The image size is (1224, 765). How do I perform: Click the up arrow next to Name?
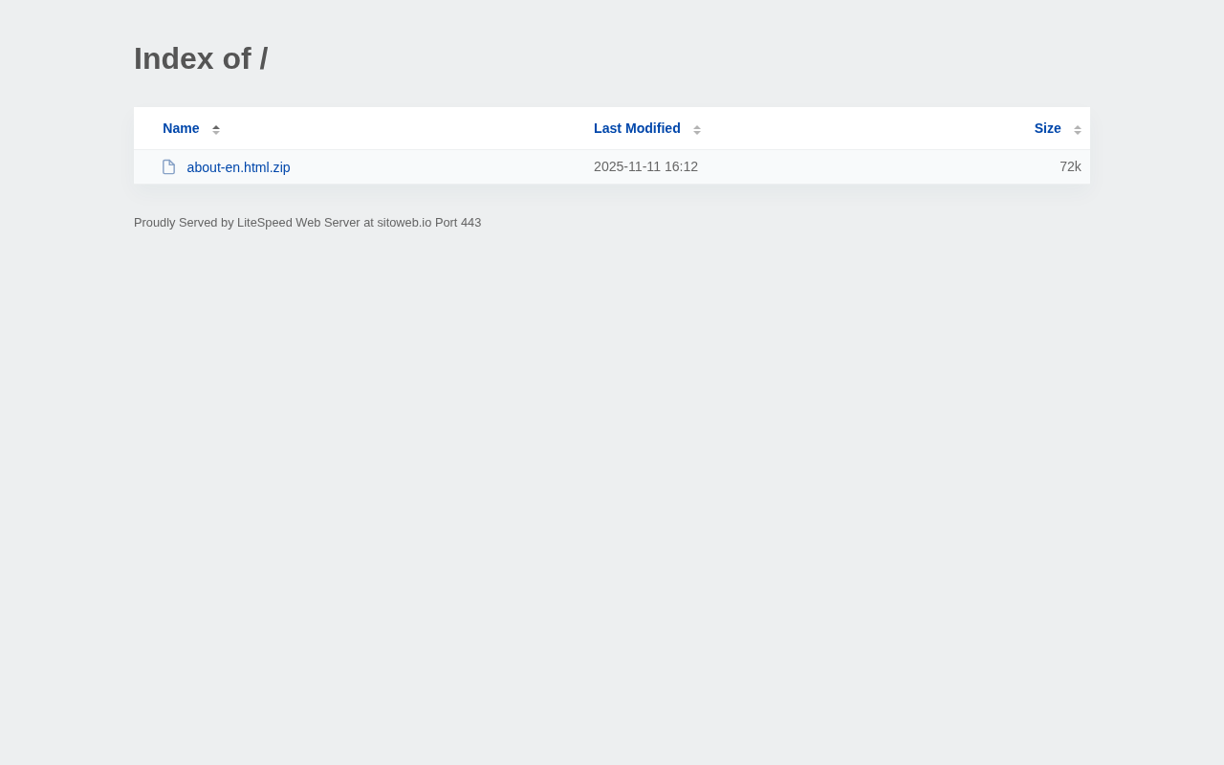pos(216,126)
